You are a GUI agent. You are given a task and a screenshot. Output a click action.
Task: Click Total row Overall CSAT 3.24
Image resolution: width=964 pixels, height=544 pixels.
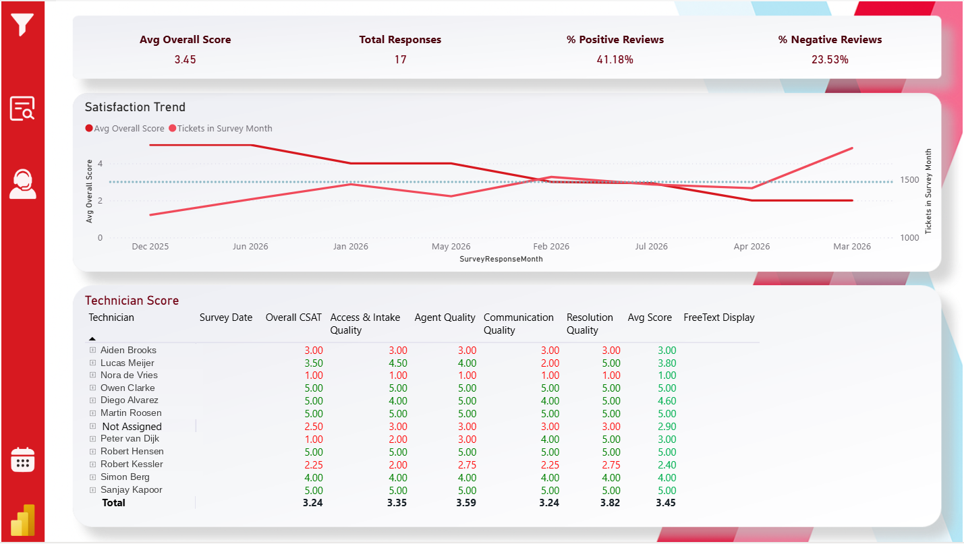pyautogui.click(x=313, y=503)
